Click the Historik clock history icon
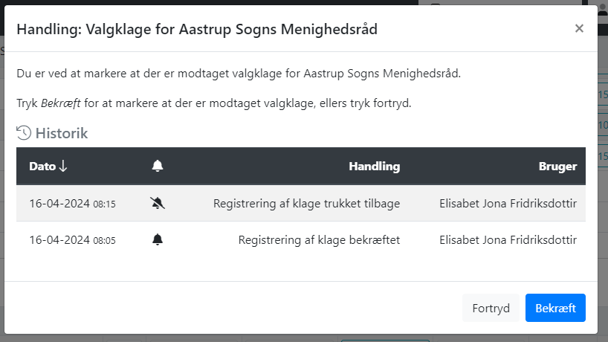The height and width of the screenshot is (342, 608). tap(24, 133)
